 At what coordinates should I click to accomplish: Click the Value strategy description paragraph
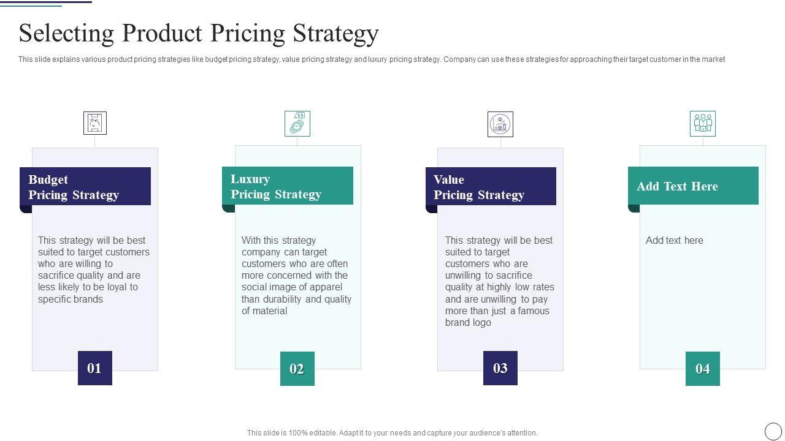[x=499, y=281]
